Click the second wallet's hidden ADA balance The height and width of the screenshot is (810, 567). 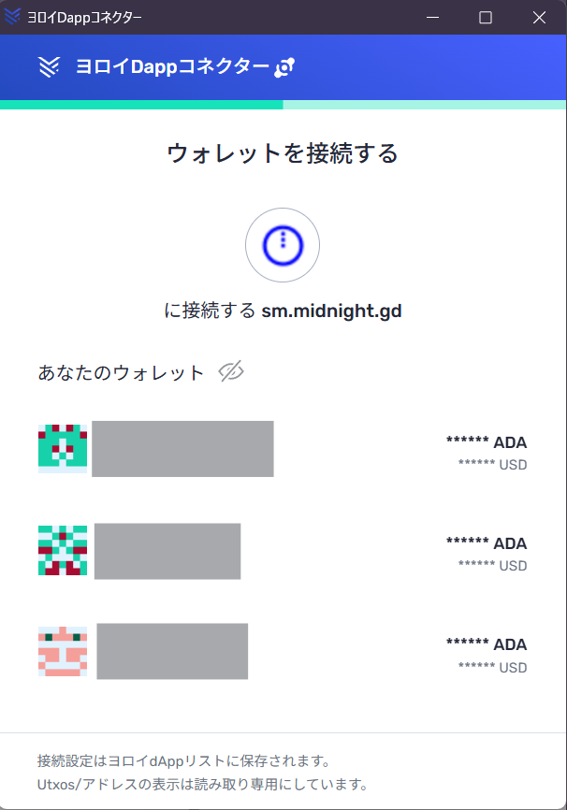tap(487, 543)
